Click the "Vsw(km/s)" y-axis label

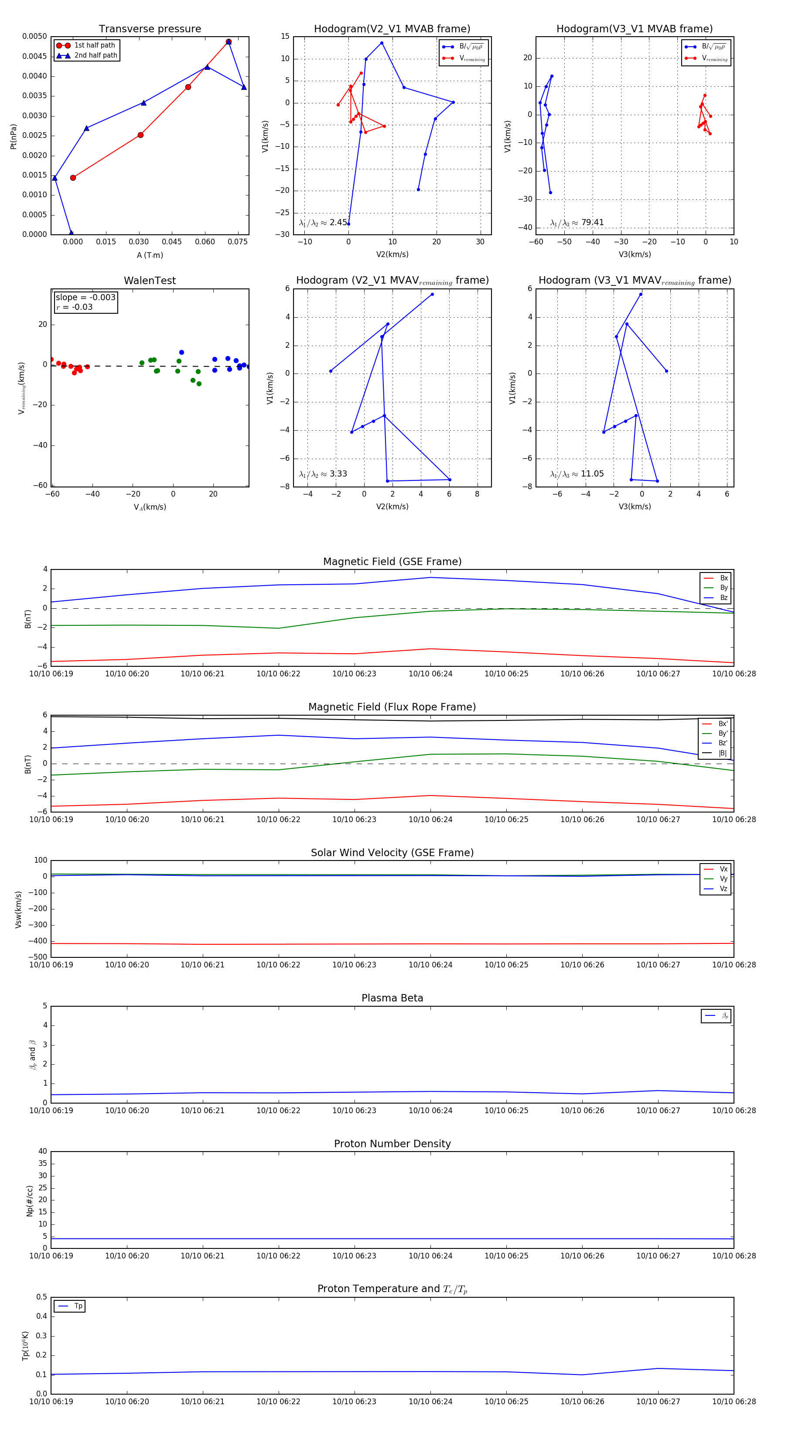point(18,909)
